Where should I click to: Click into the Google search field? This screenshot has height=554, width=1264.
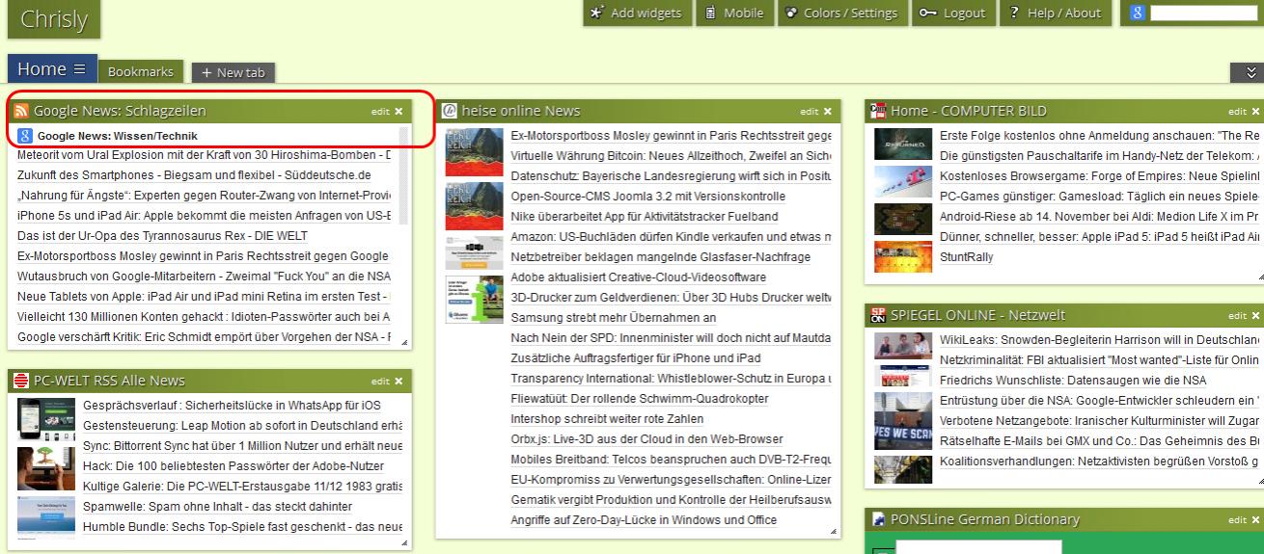1205,13
